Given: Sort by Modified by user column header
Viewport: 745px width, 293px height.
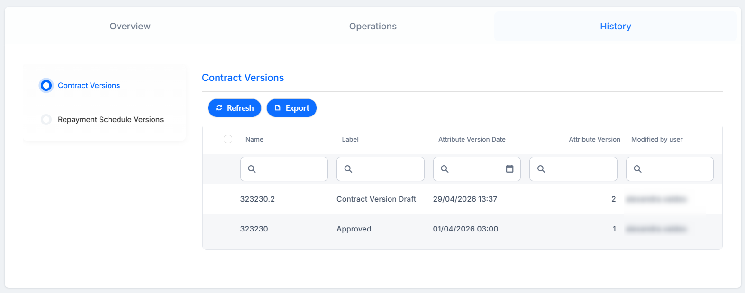Looking at the screenshot, I should tap(657, 139).
